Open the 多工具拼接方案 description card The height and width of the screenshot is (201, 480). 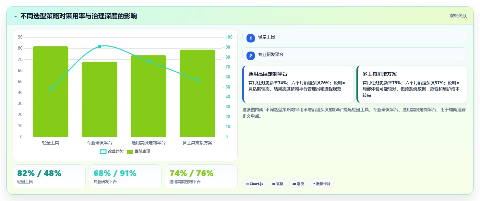(412, 84)
